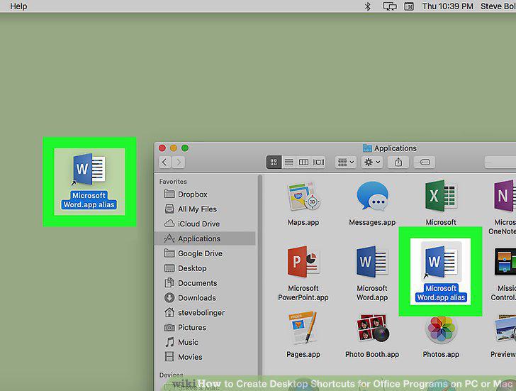Screen dimensions: 516x391
Task: Select the Photo Booth.app icon
Action: tap(372, 329)
